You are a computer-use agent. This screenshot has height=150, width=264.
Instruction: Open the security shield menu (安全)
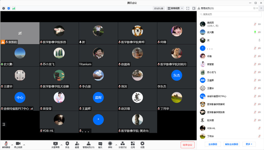point(67,144)
